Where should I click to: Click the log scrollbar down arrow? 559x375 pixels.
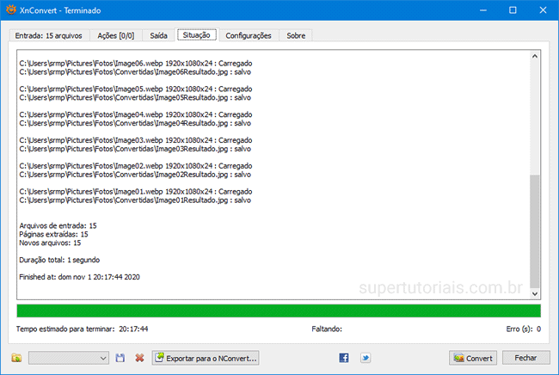point(535,292)
